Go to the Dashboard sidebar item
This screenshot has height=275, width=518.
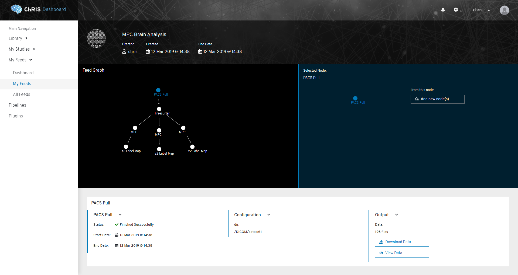click(x=23, y=73)
